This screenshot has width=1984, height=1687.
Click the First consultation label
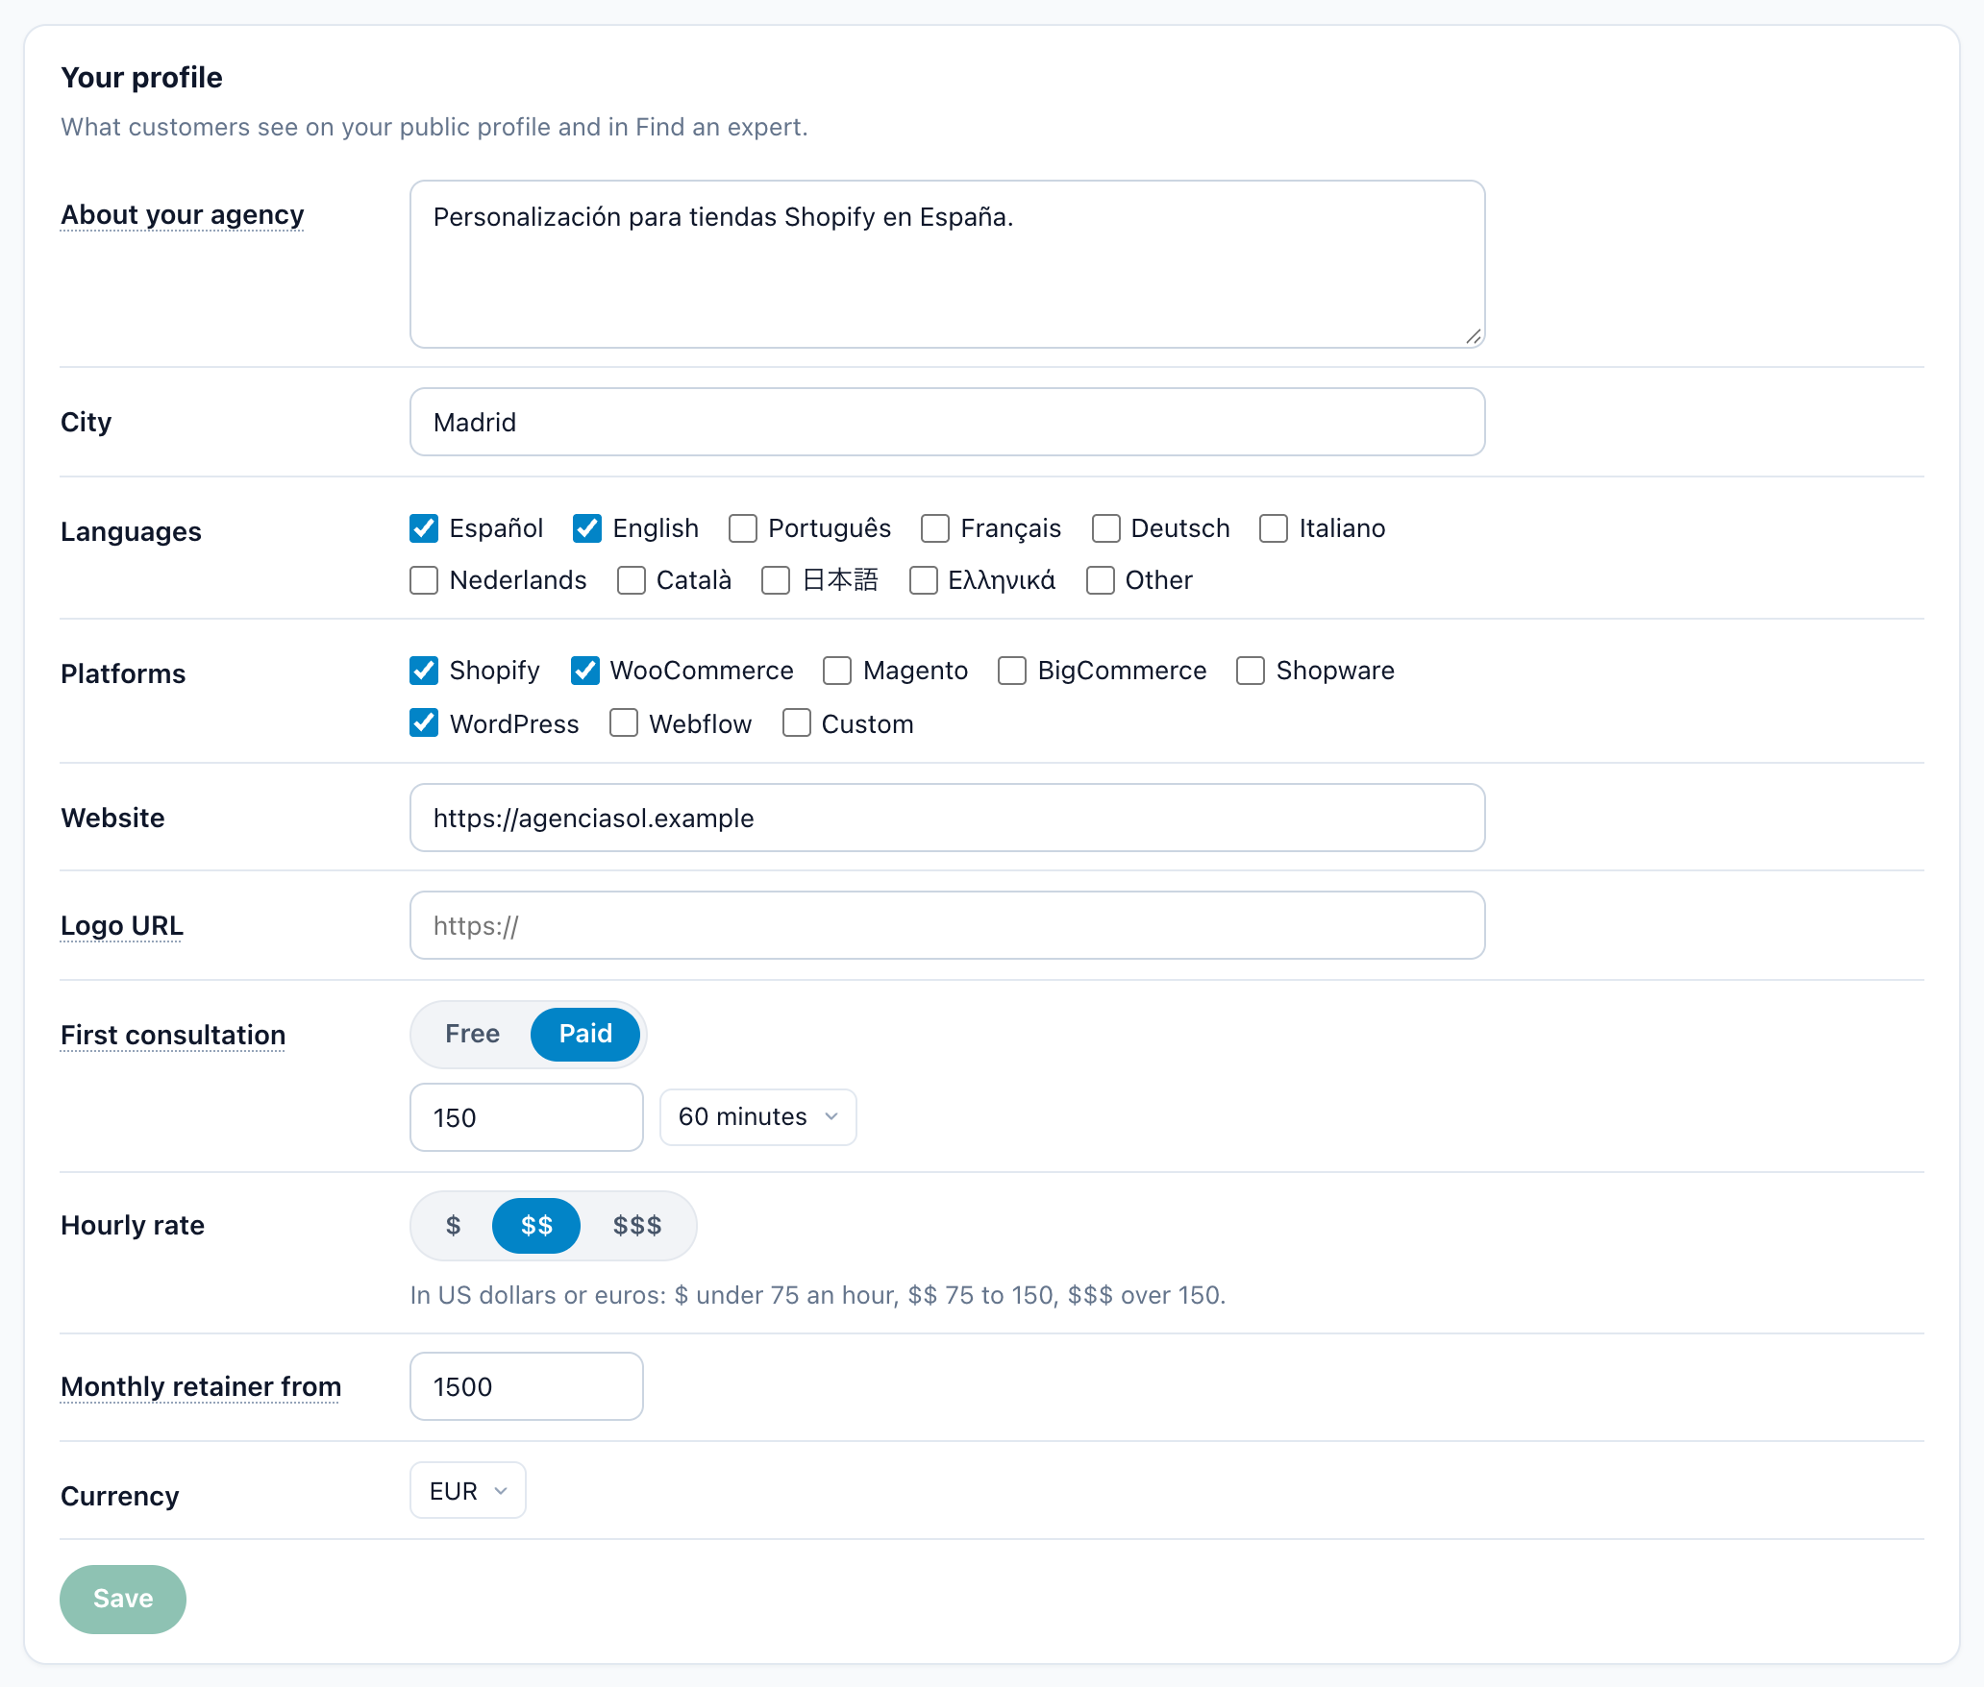173,1036
